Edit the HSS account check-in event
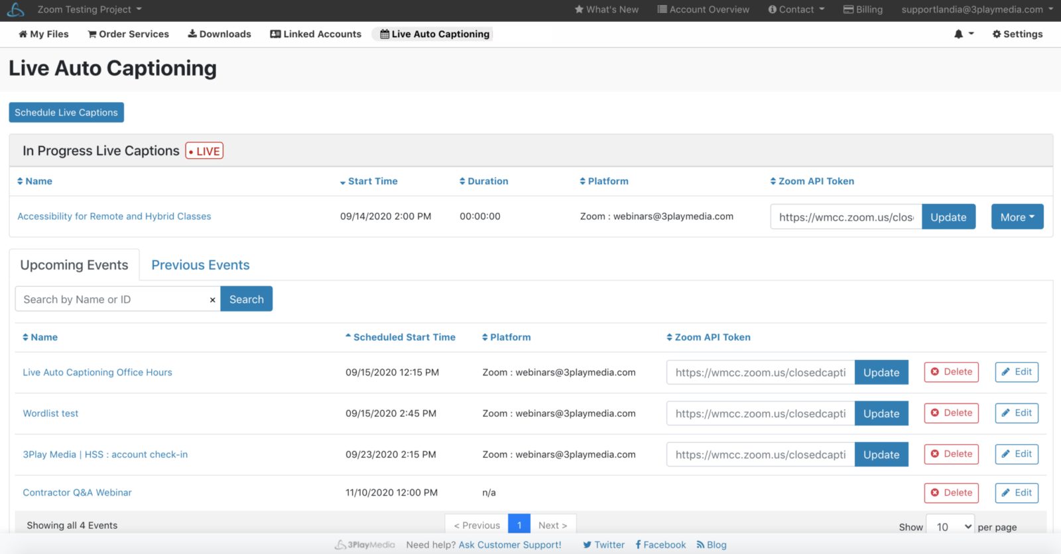 [1017, 454]
